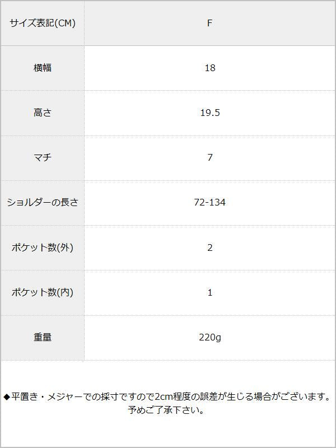Viewport: 336px width, 448px height.
Task: Click the F size column header
Action: tap(210, 24)
